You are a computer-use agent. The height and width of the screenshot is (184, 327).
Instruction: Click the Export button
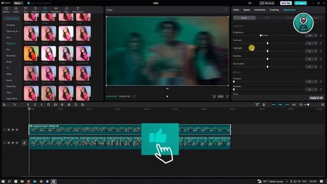pyautogui.click(x=300, y=3)
